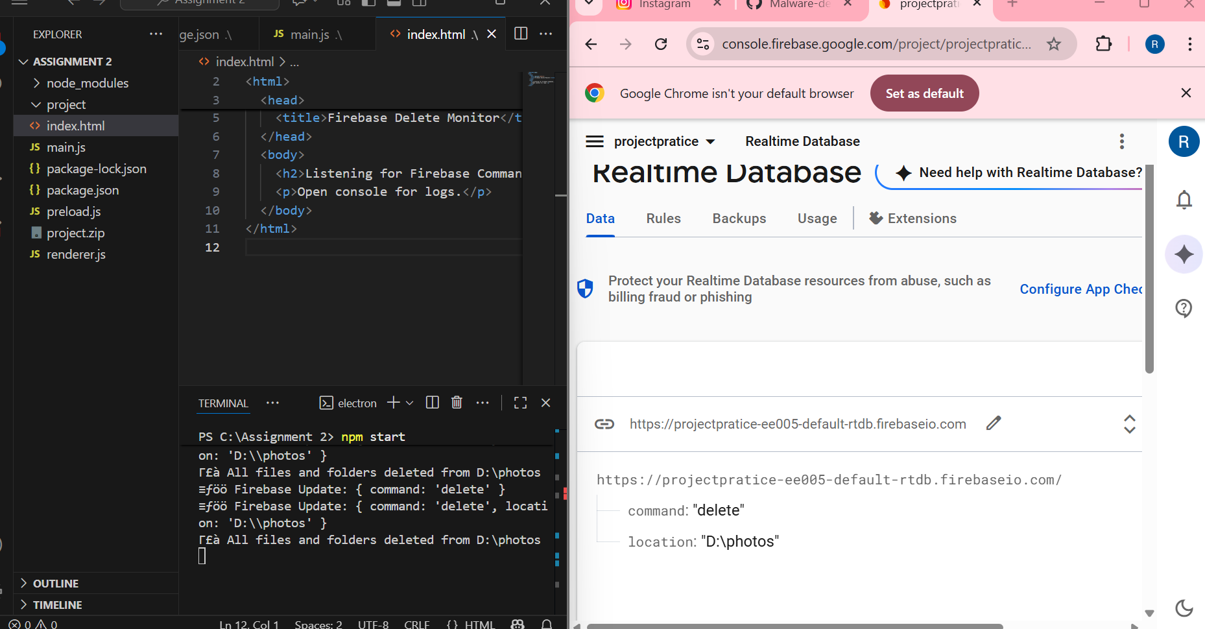Expand the node_modules folder
The width and height of the screenshot is (1205, 629).
pos(37,83)
